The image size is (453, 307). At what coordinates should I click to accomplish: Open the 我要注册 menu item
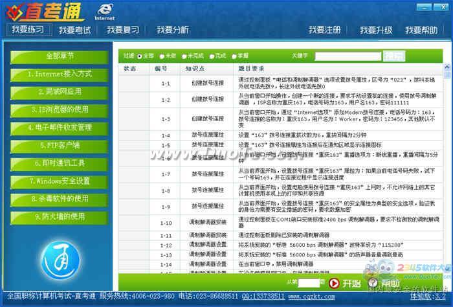click(324, 30)
